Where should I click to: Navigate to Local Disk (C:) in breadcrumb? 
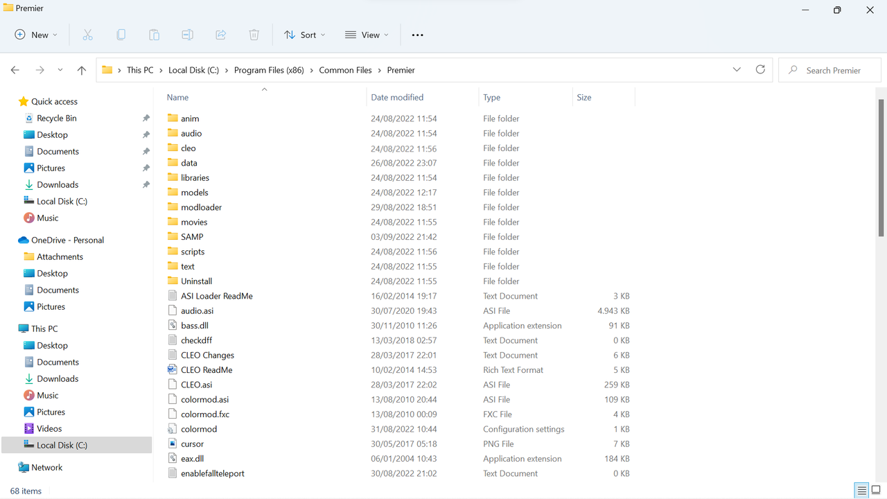pos(193,70)
